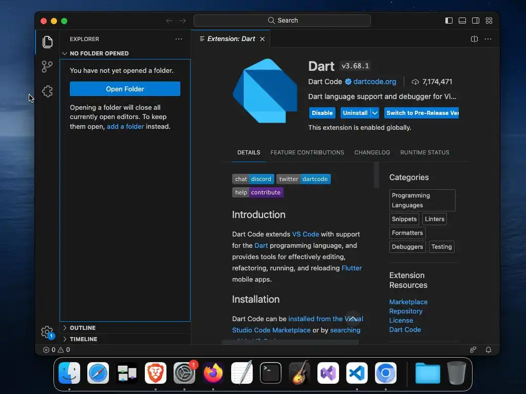The width and height of the screenshot is (526, 394).
Task: Open the errors and warnings status item
Action: pos(57,350)
